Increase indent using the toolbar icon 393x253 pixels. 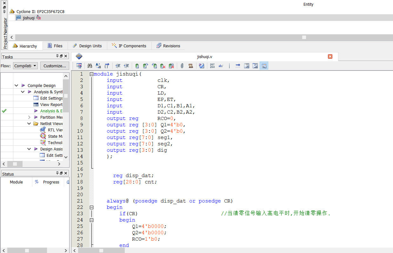117,66
